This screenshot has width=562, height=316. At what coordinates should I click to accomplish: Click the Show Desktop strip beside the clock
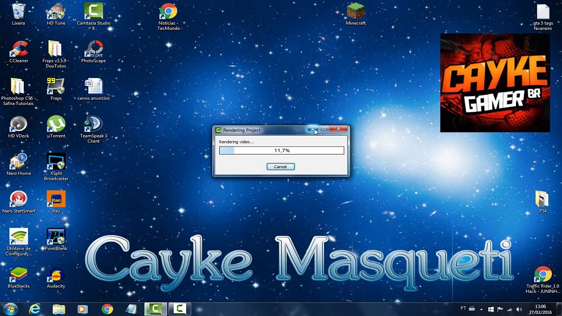coord(558,309)
